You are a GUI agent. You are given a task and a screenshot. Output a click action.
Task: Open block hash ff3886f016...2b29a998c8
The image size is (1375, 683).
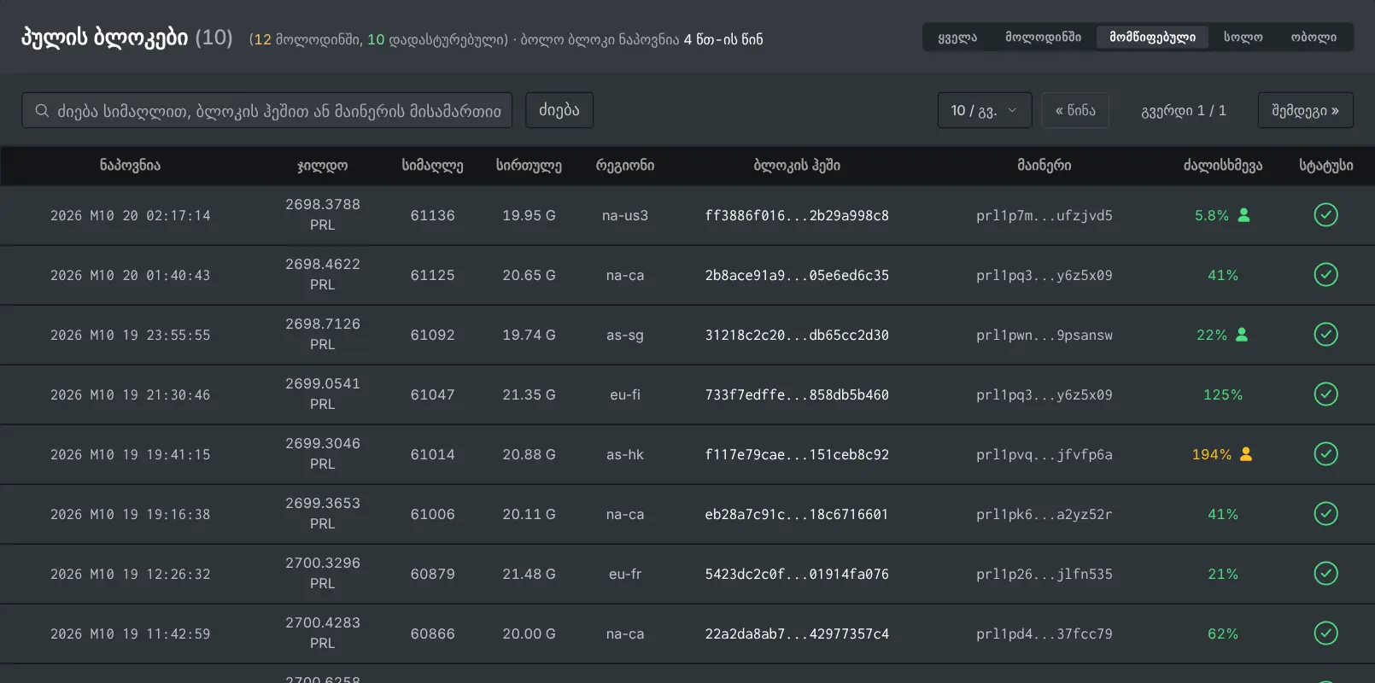click(x=797, y=215)
